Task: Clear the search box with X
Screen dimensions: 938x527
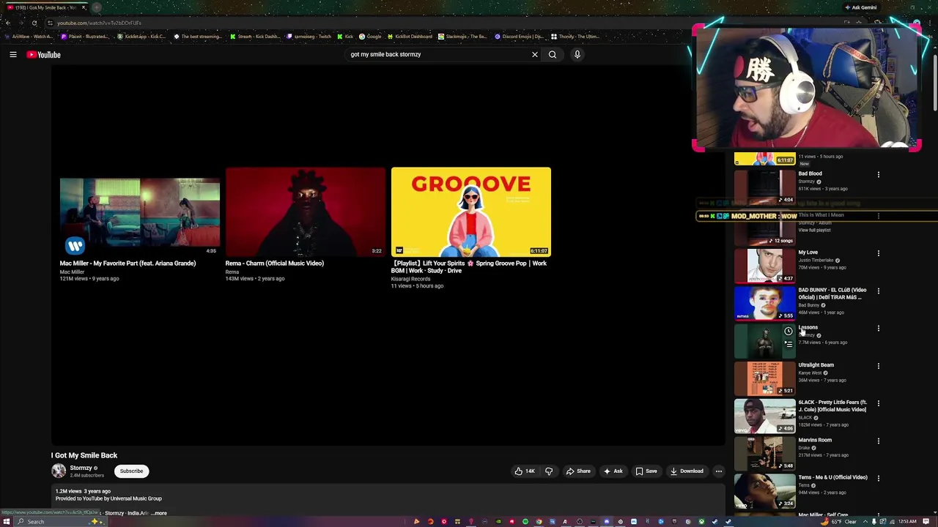Action: coord(534,54)
